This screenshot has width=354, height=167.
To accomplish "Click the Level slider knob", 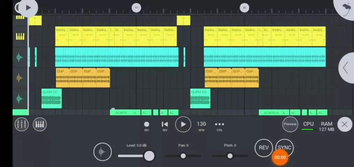I will pos(149,156).
